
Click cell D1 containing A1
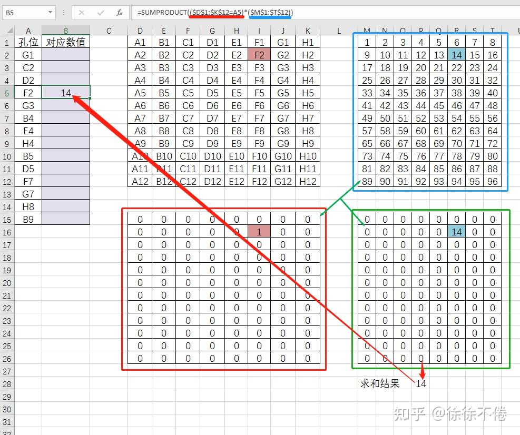140,42
